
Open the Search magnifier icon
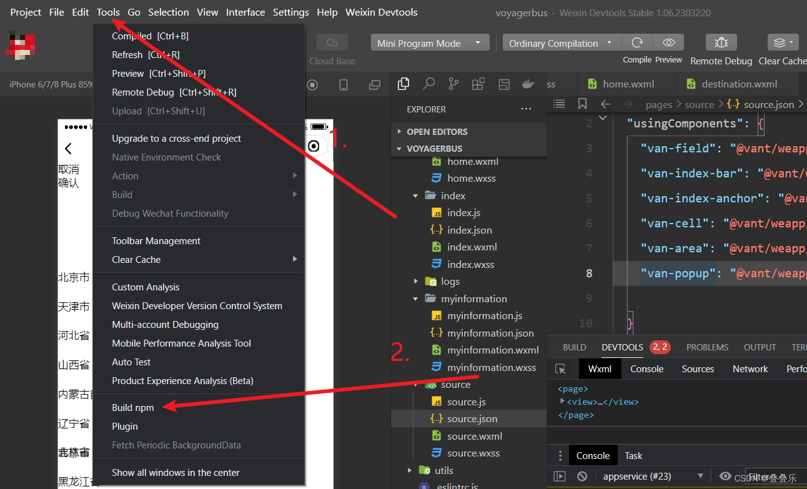(428, 84)
